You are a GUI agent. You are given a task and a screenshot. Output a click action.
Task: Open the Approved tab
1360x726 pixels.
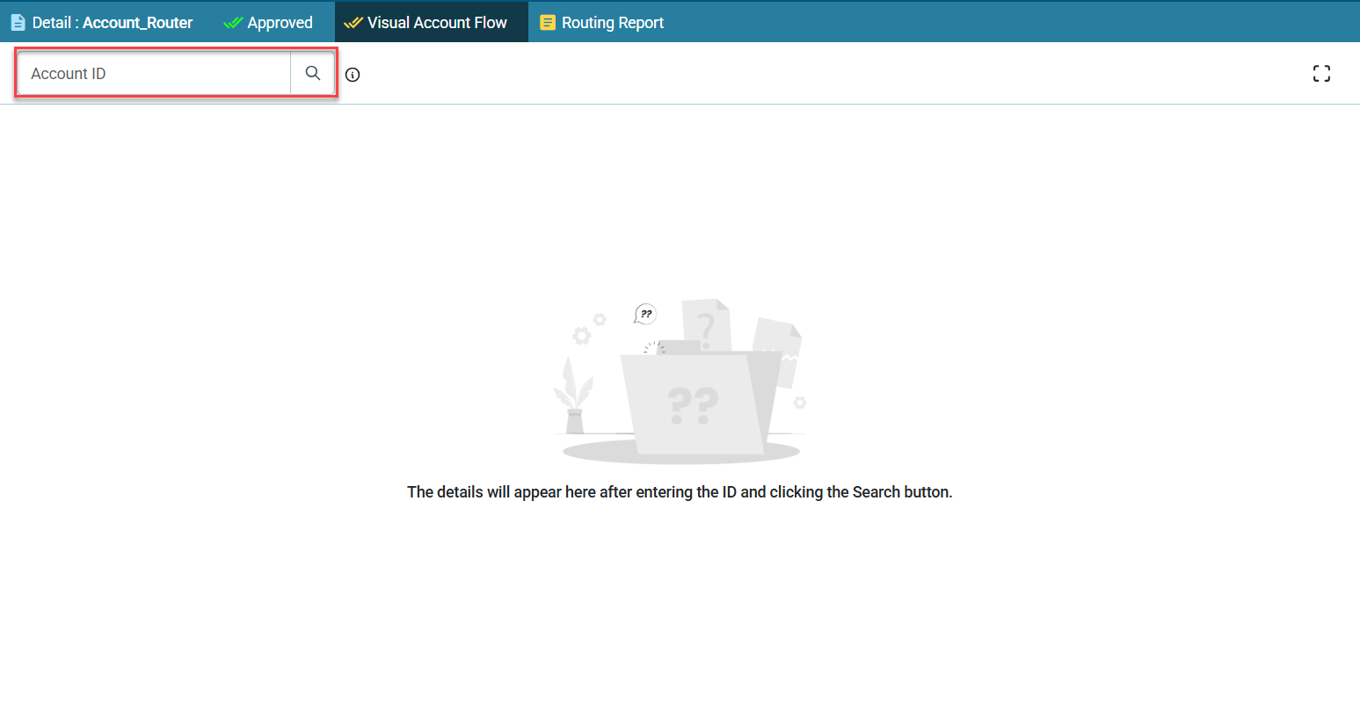pos(268,22)
